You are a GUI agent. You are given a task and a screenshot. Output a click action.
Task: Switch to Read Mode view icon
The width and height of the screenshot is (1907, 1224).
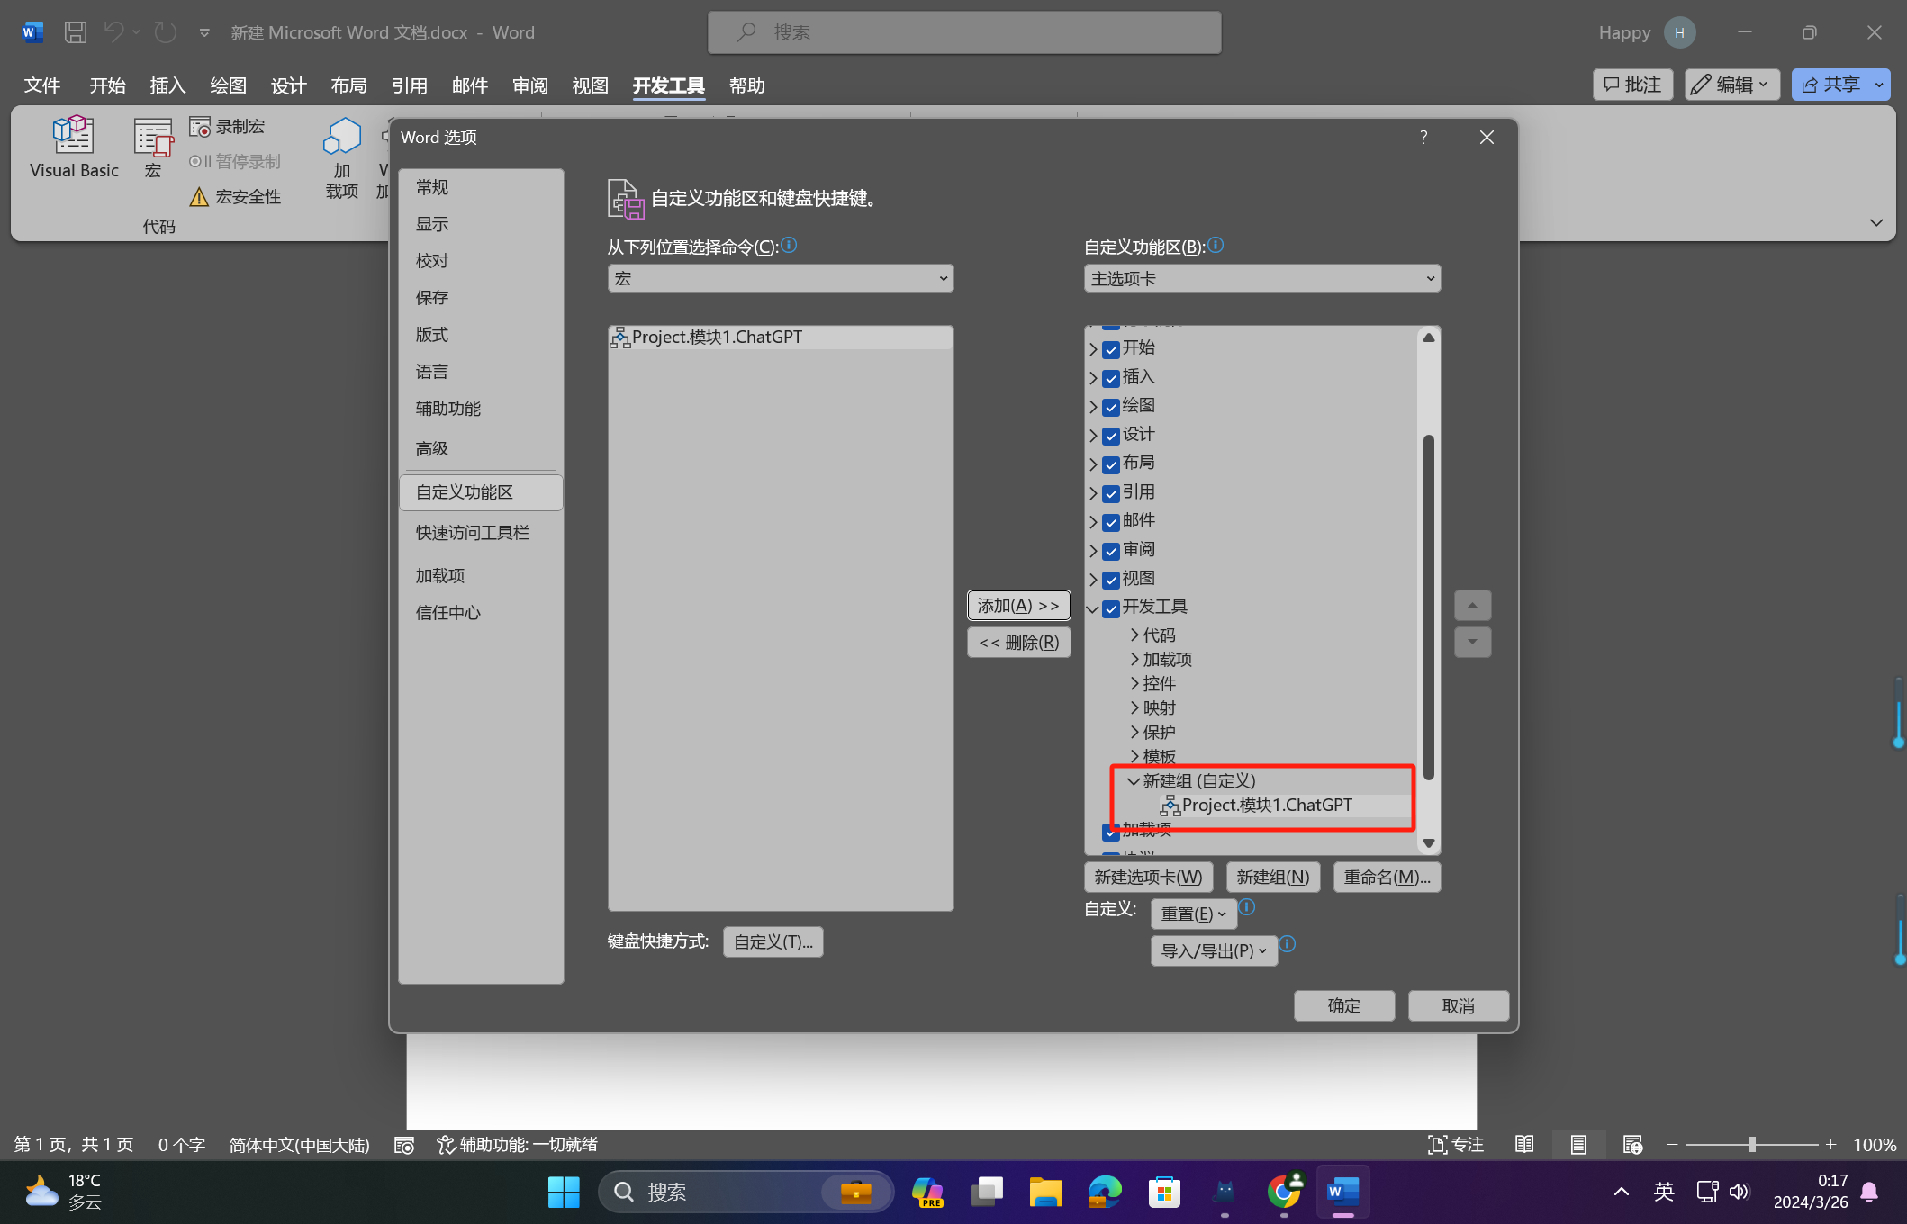click(1524, 1144)
